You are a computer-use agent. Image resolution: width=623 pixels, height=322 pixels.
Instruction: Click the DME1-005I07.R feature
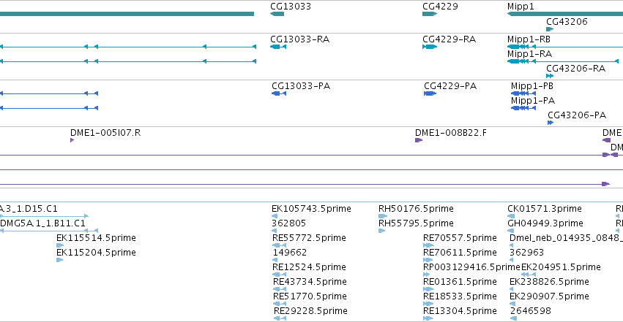pyautogui.click(x=105, y=133)
